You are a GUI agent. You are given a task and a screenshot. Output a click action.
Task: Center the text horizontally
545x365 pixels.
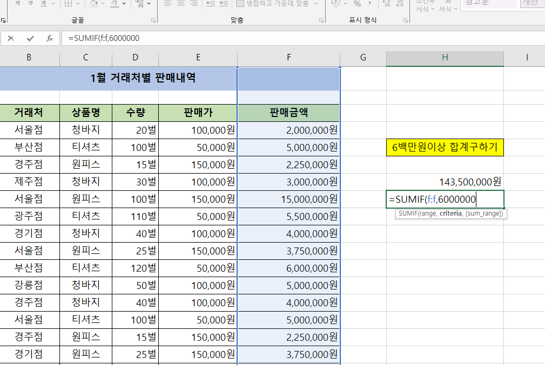click(x=181, y=3)
